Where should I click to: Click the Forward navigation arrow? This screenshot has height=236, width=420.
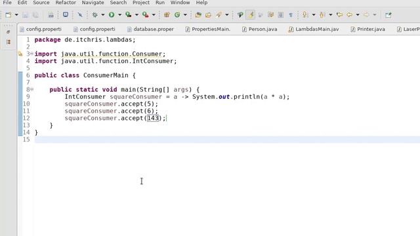coord(366,15)
